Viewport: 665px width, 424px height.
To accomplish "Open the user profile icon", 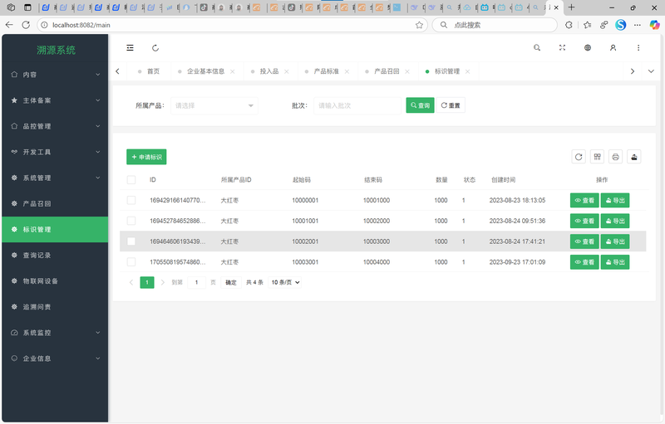I will coord(613,48).
